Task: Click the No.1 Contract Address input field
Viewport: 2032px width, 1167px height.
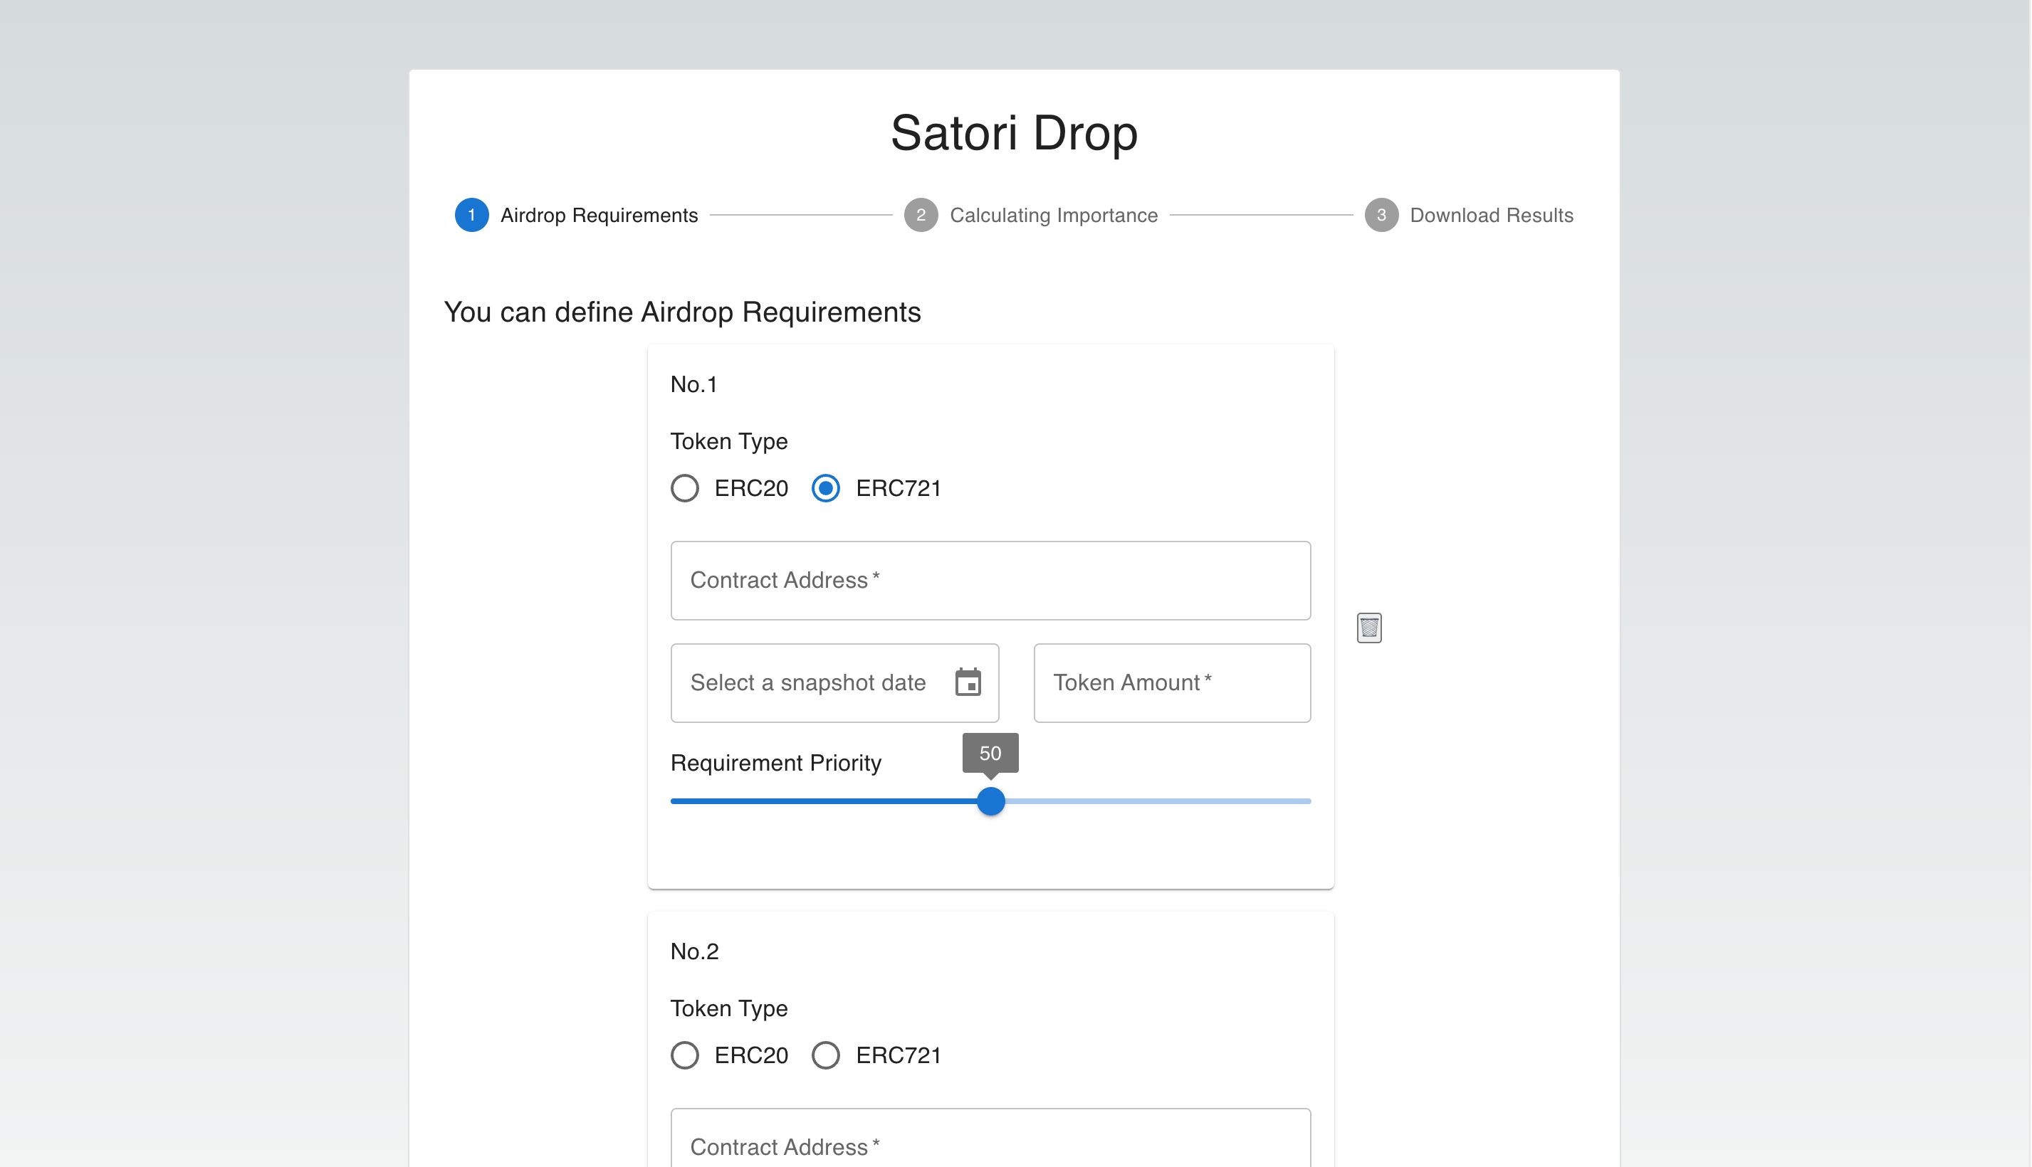Action: point(991,580)
